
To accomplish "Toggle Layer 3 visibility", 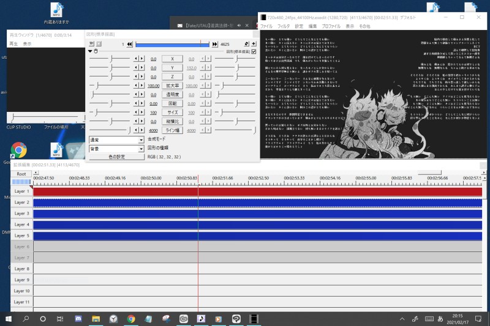I will click(x=21, y=213).
